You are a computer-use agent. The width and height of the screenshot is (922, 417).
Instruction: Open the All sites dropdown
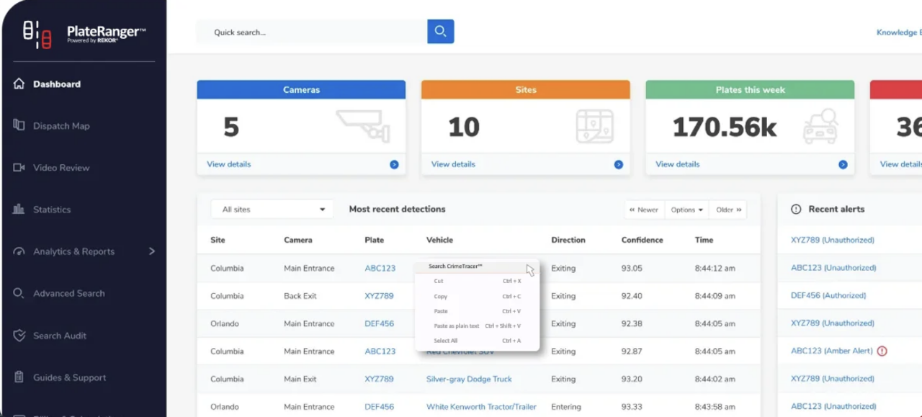coord(272,210)
